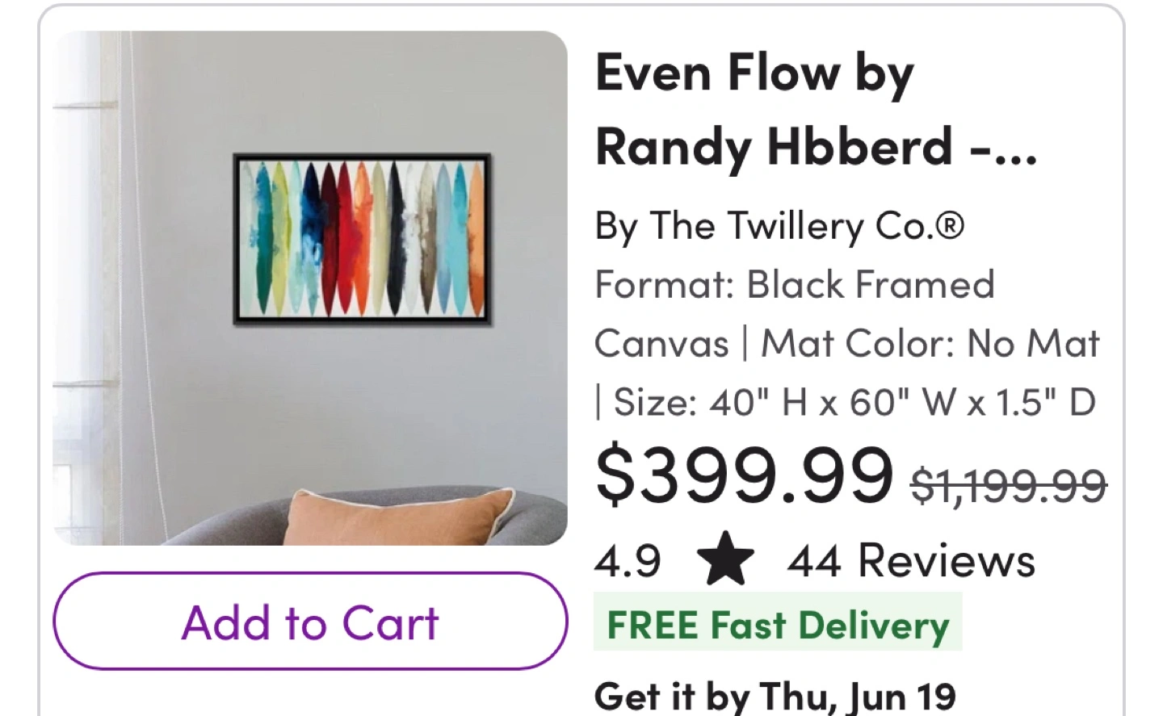Viewport: 1163px width, 716px height.
Task: Click the peach pillow in the product photo
Action: coord(399,517)
